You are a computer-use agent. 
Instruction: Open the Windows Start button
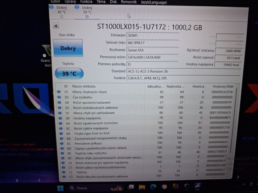click(x=60, y=188)
